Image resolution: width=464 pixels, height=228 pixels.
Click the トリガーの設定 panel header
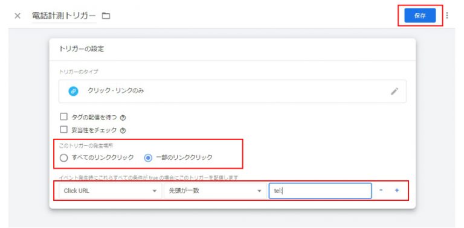[232, 49]
